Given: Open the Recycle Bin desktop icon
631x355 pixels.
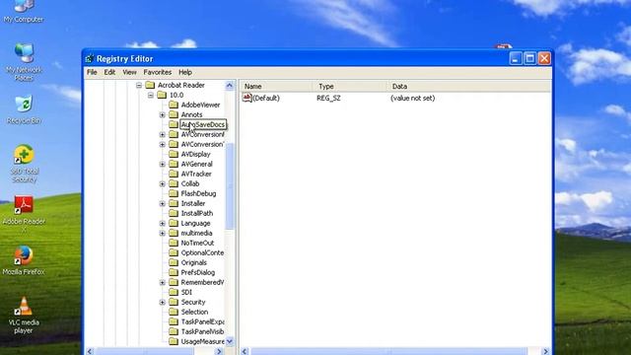Looking at the screenshot, I should (x=24, y=109).
